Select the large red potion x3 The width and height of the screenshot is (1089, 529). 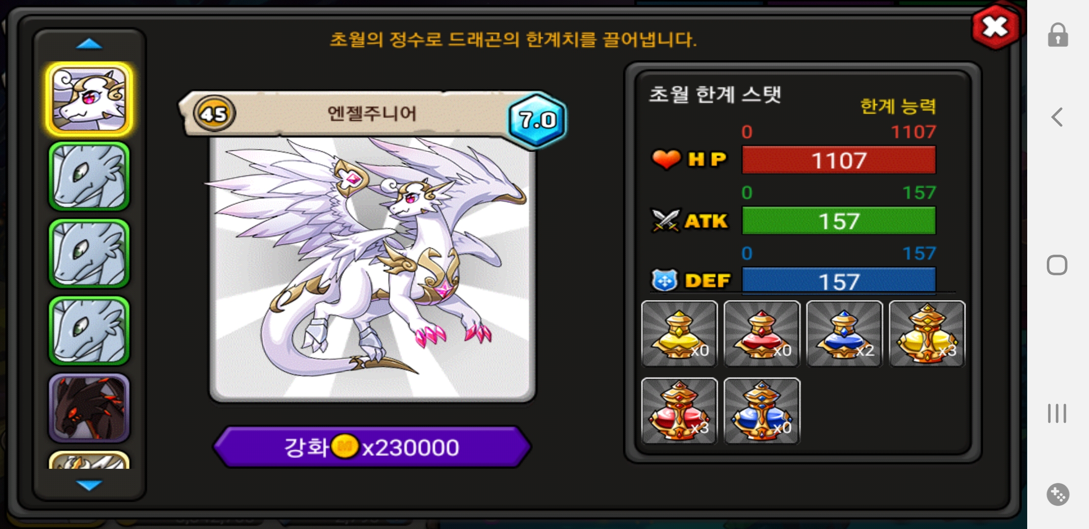pyautogui.click(x=679, y=411)
